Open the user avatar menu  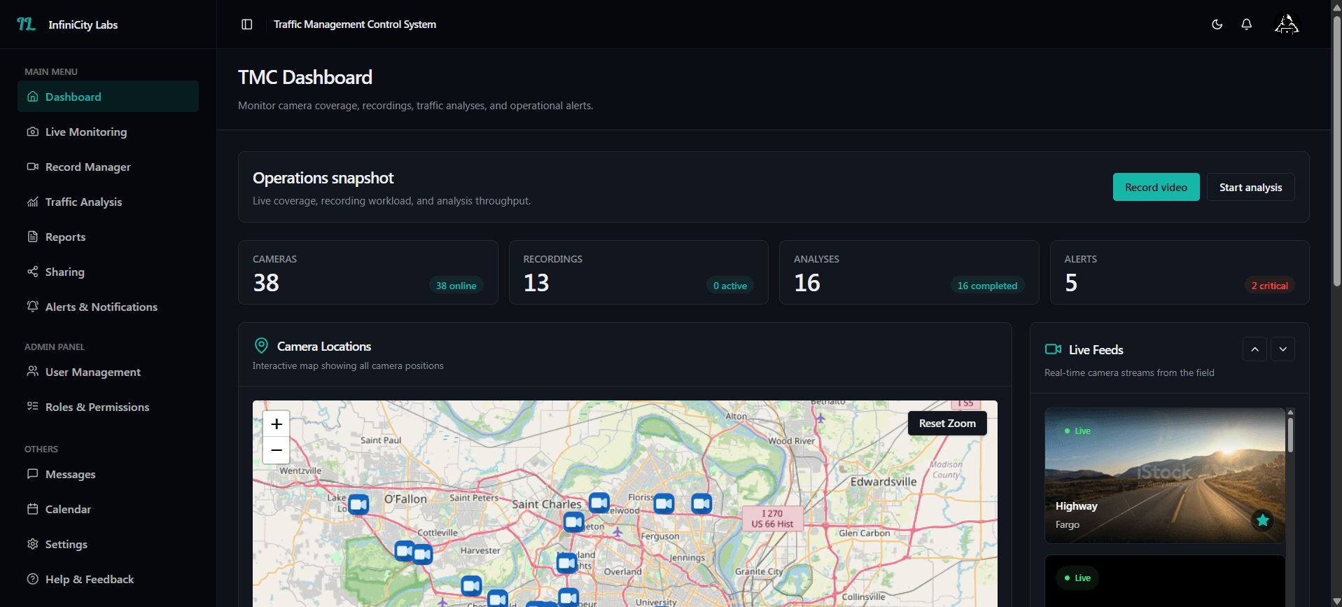1287,25
